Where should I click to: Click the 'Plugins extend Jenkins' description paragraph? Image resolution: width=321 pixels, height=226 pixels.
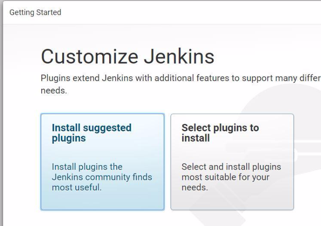point(181,84)
